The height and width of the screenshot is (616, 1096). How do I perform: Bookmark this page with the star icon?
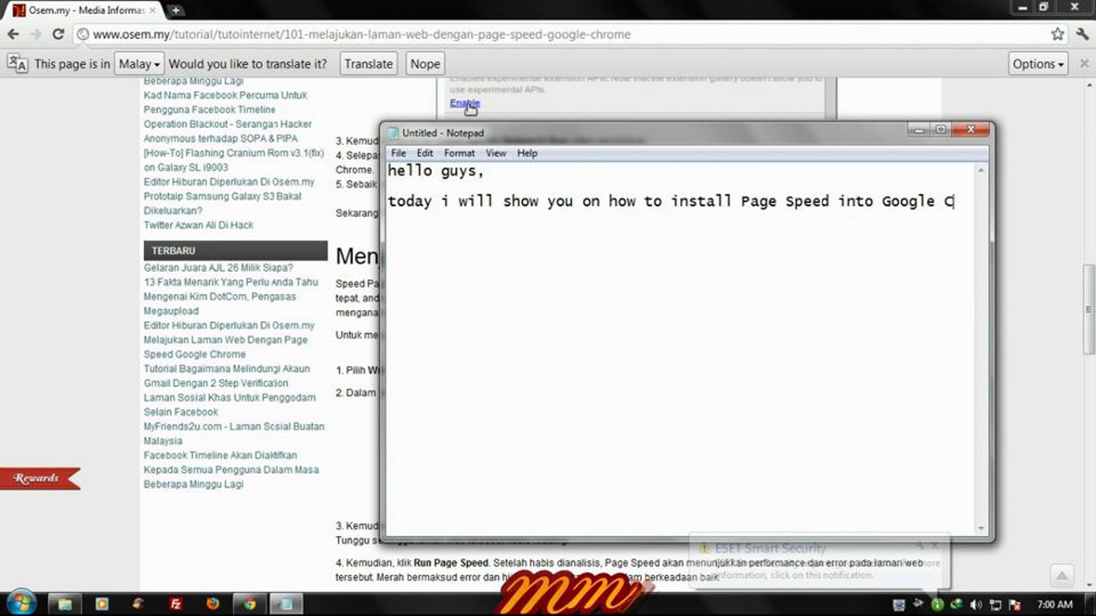(x=1058, y=34)
